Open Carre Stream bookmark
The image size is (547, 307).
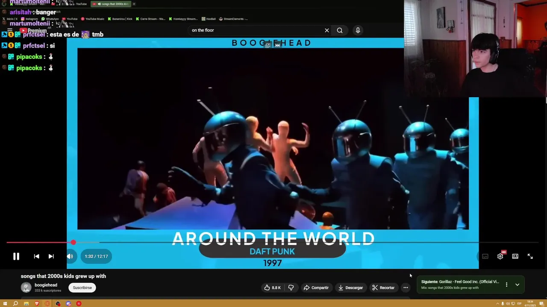(x=150, y=19)
